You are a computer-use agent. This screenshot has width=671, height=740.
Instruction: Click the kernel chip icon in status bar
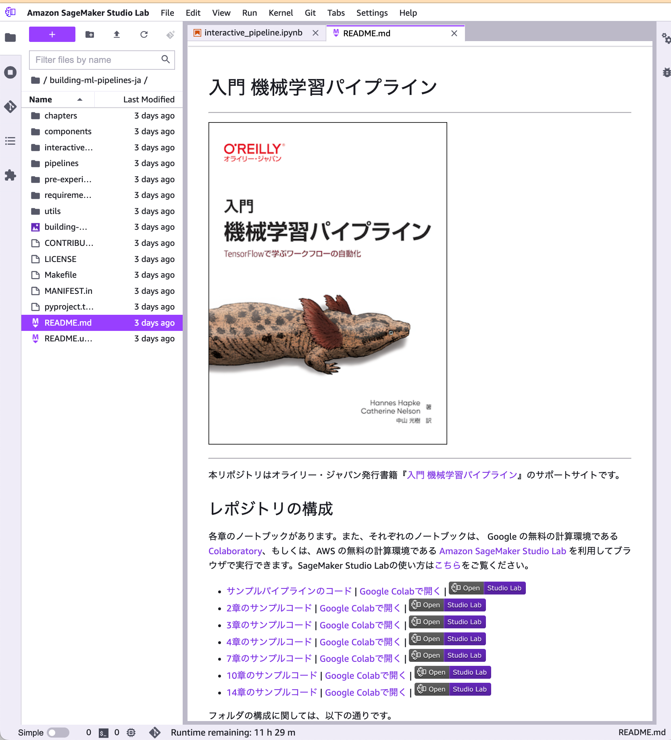coord(131,733)
